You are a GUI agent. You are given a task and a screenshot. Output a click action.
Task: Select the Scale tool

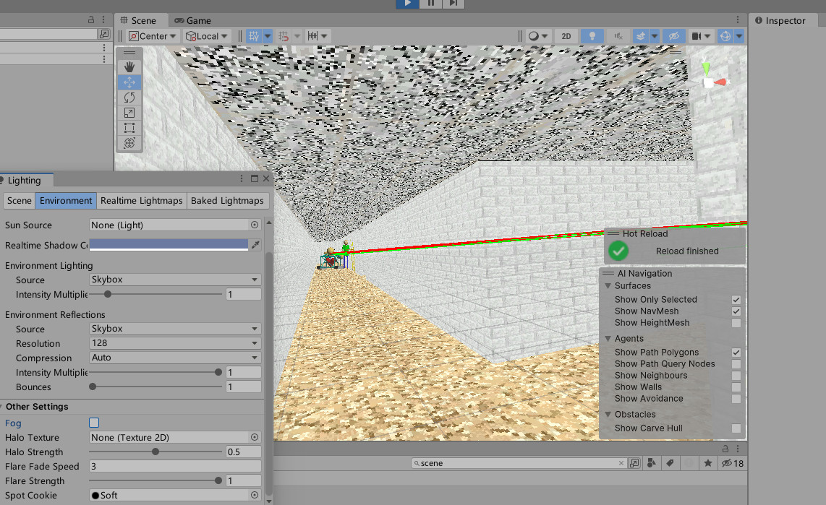pos(129,112)
